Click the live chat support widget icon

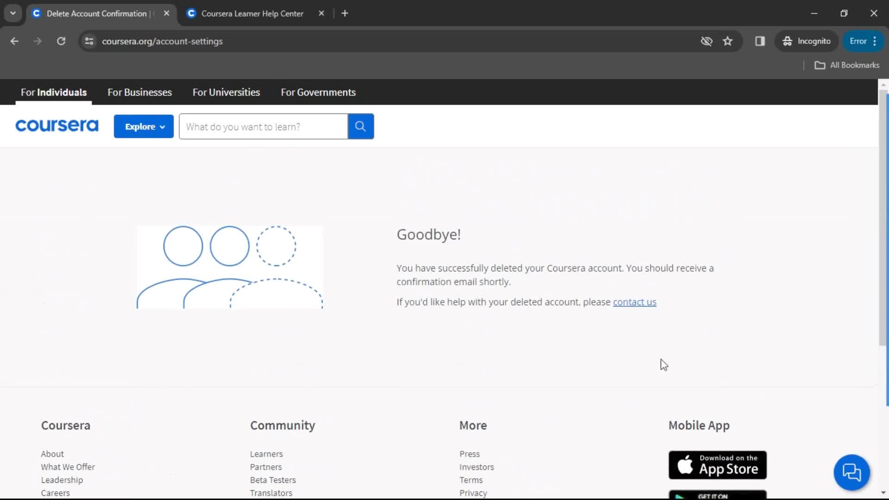click(852, 472)
